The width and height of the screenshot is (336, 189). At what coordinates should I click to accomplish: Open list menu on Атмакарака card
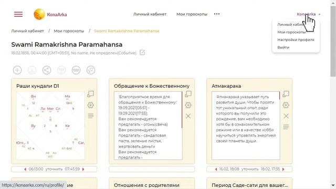click(x=286, y=127)
